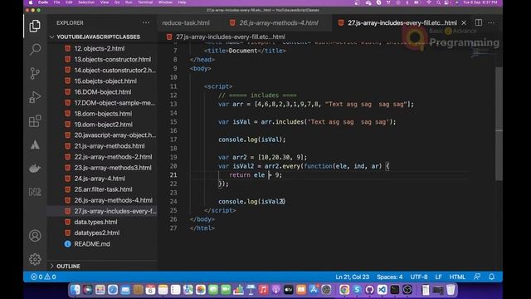Close the 27.js-array-includes-every-fill tab
The height and width of the screenshot is (299, 531).
point(464,22)
